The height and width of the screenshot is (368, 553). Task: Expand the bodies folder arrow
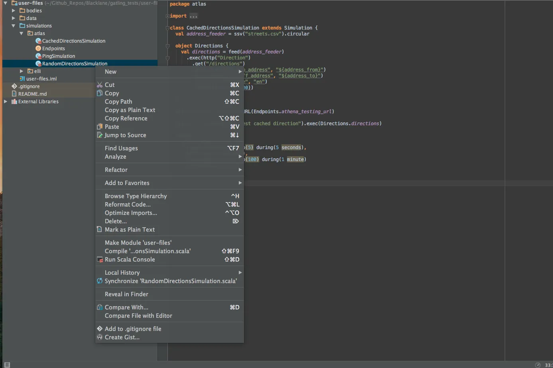(14, 11)
